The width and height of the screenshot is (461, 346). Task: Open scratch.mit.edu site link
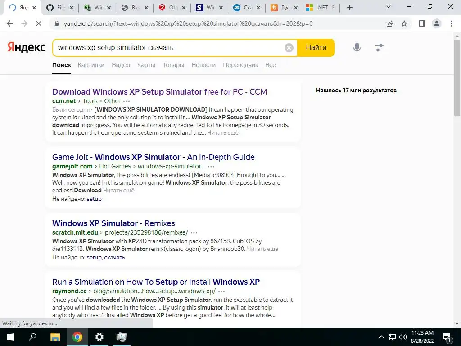coord(75,232)
